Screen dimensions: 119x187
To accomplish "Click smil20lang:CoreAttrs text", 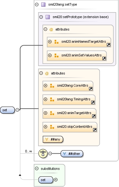I will click(x=72, y=85).
